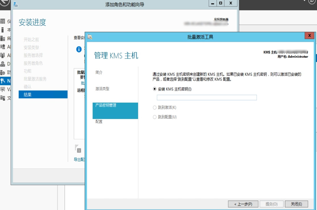Select 功能 in the roles wizard

pos(27,71)
